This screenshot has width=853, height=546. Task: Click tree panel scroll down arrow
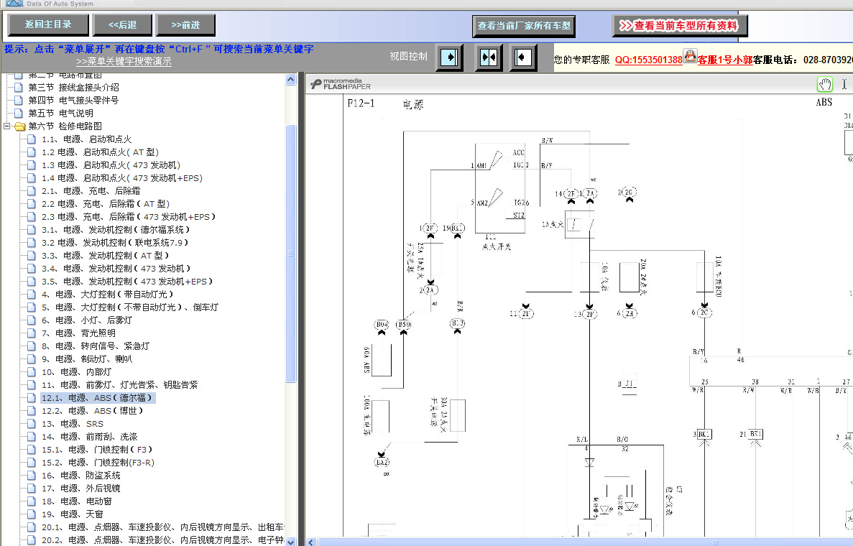click(x=290, y=541)
